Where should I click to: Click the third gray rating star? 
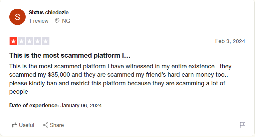pos(29,41)
